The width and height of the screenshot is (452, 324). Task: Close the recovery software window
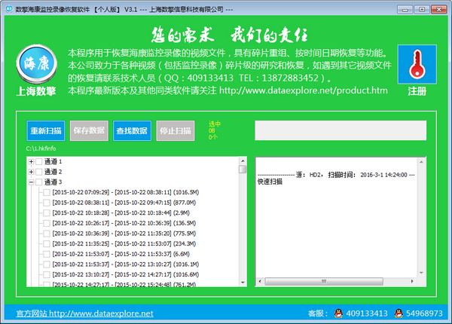click(x=439, y=9)
